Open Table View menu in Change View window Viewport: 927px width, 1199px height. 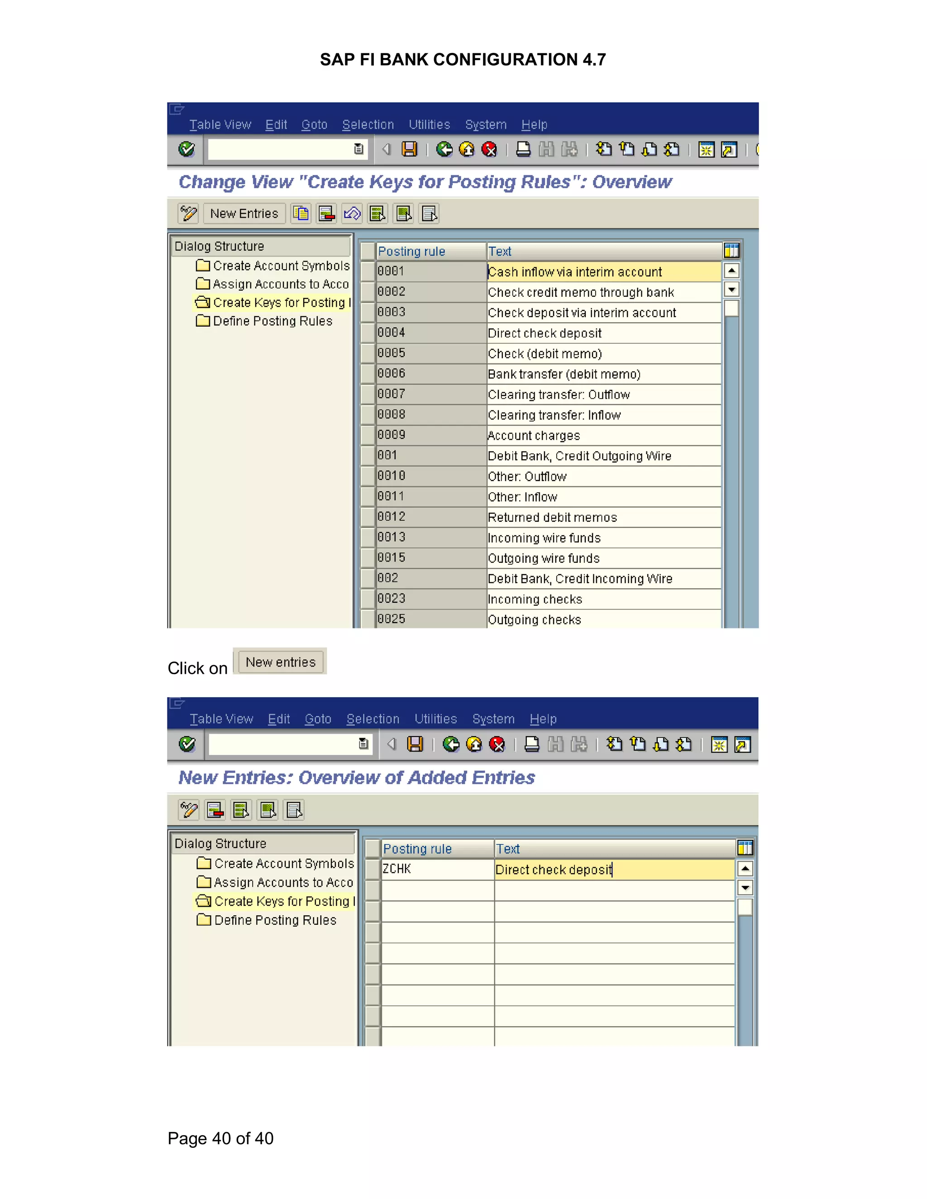coord(220,124)
